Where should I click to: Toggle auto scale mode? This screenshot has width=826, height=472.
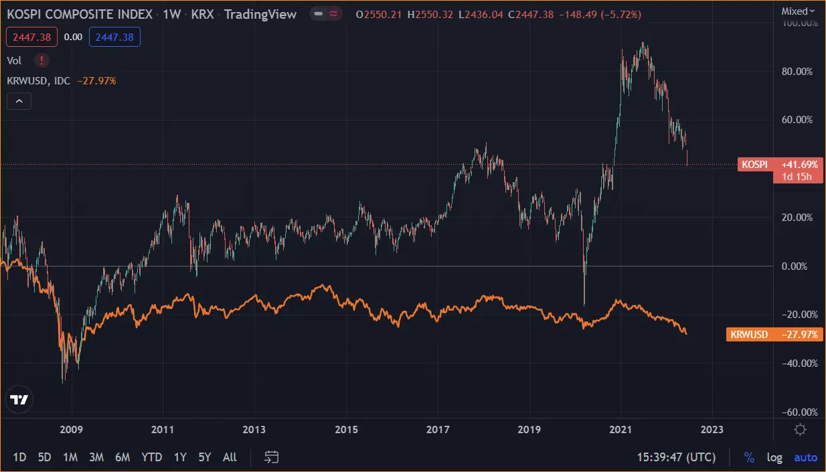805,458
